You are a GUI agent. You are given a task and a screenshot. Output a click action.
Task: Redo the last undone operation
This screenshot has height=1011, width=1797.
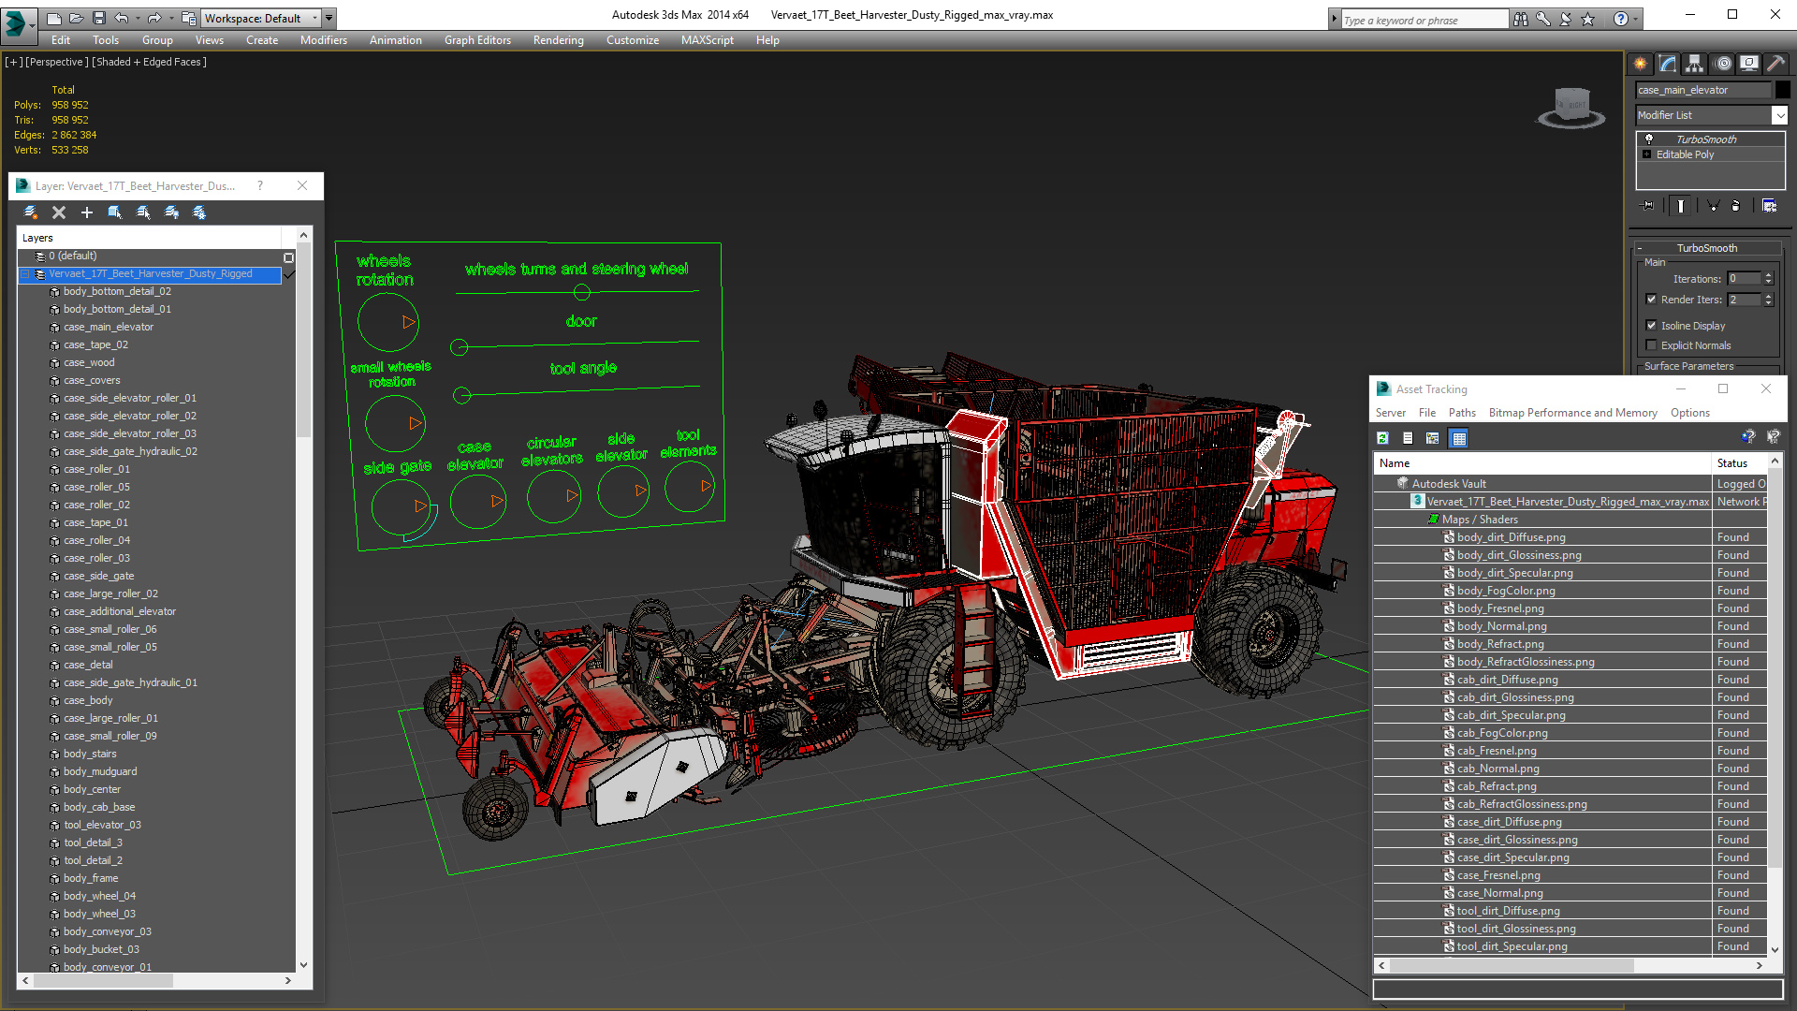[x=154, y=18]
